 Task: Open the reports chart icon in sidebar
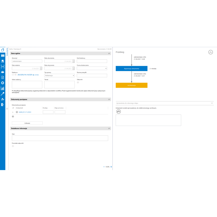coord(2,88)
